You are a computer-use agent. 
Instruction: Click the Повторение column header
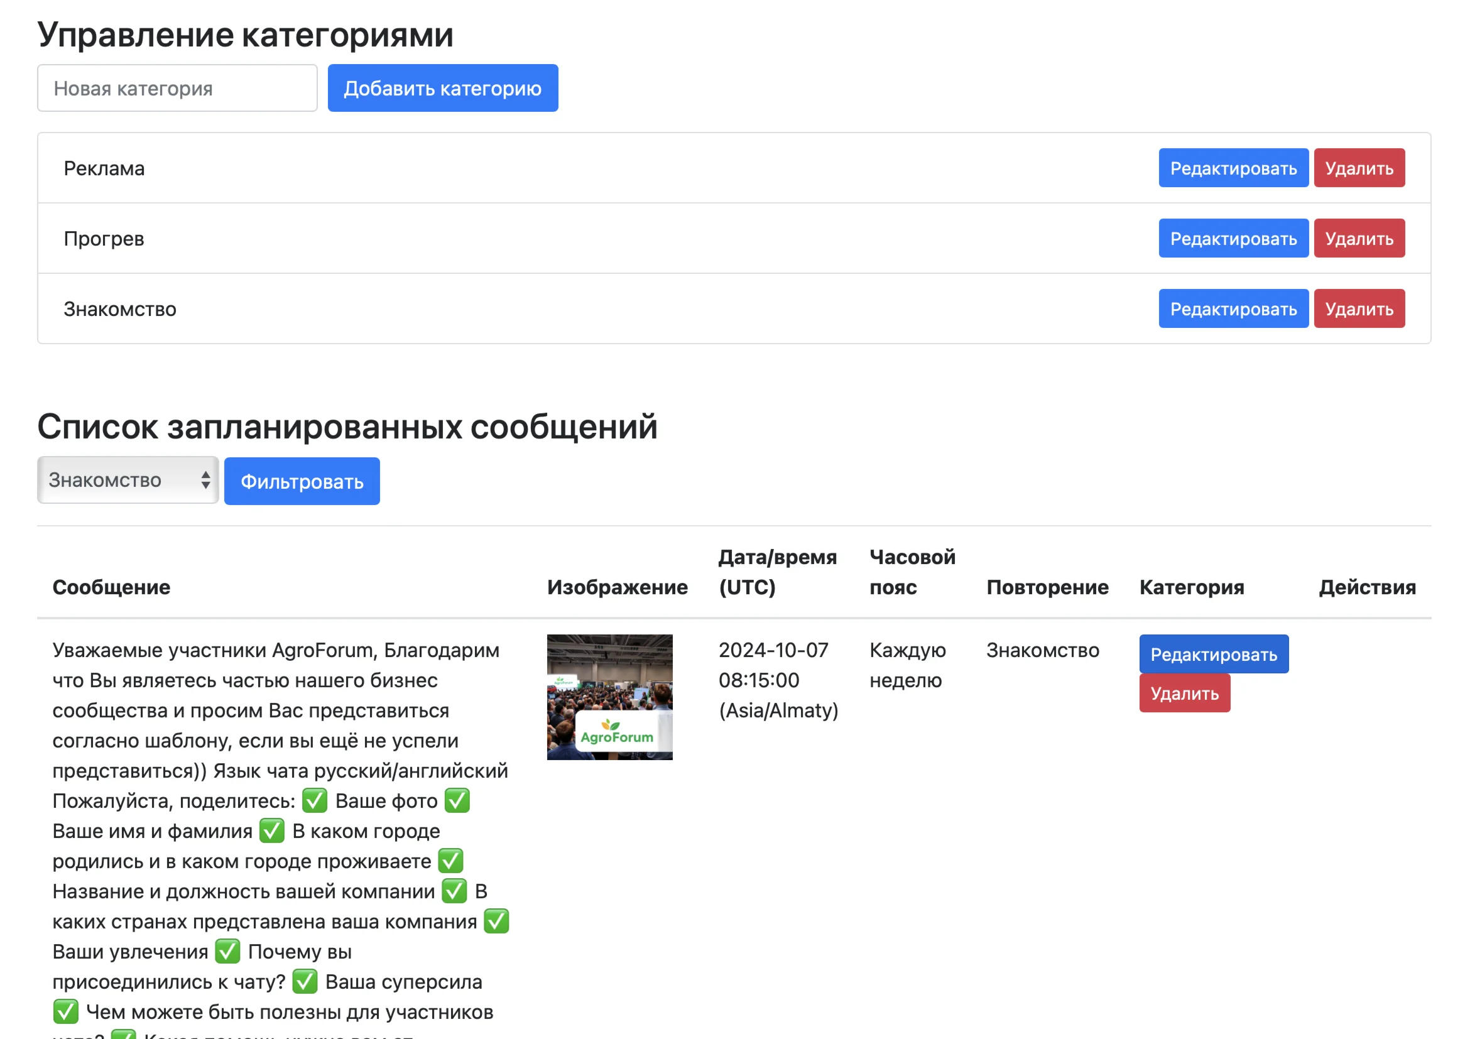point(1047,587)
